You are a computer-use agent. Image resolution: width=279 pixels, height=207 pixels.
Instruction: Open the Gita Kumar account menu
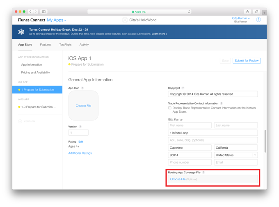click(x=241, y=18)
